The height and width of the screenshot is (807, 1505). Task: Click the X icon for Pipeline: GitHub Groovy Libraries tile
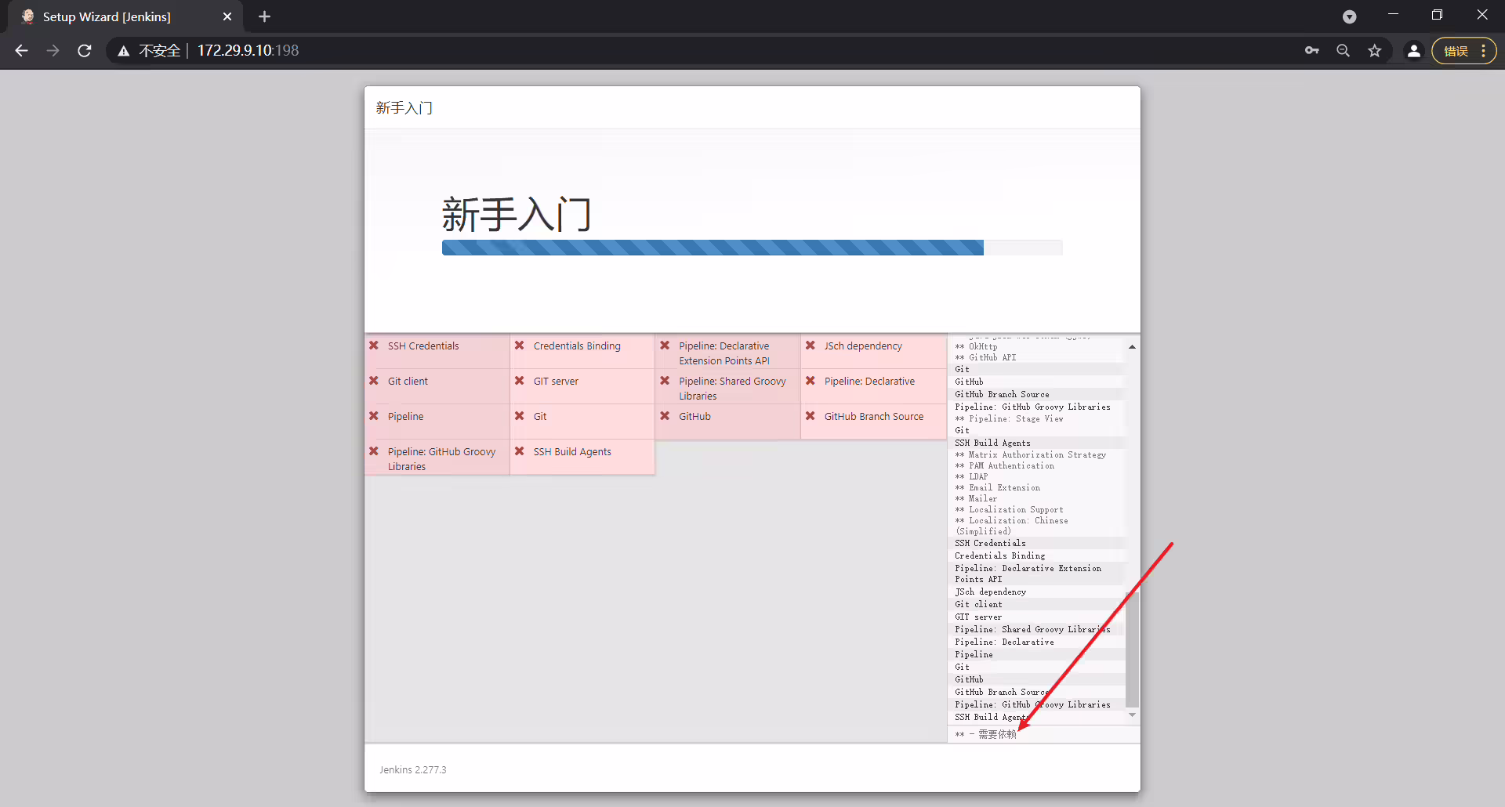(374, 451)
